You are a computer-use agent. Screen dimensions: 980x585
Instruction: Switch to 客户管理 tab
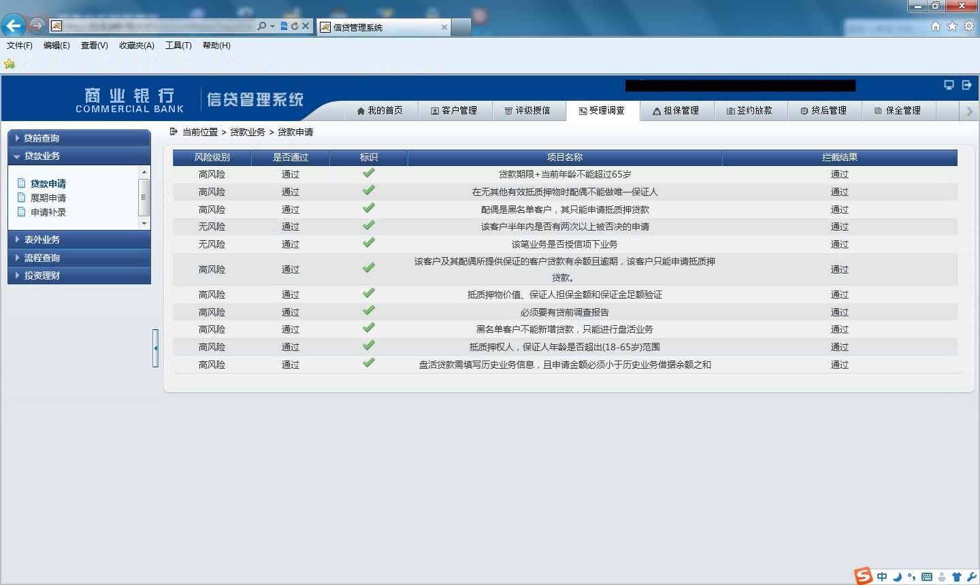(x=454, y=110)
